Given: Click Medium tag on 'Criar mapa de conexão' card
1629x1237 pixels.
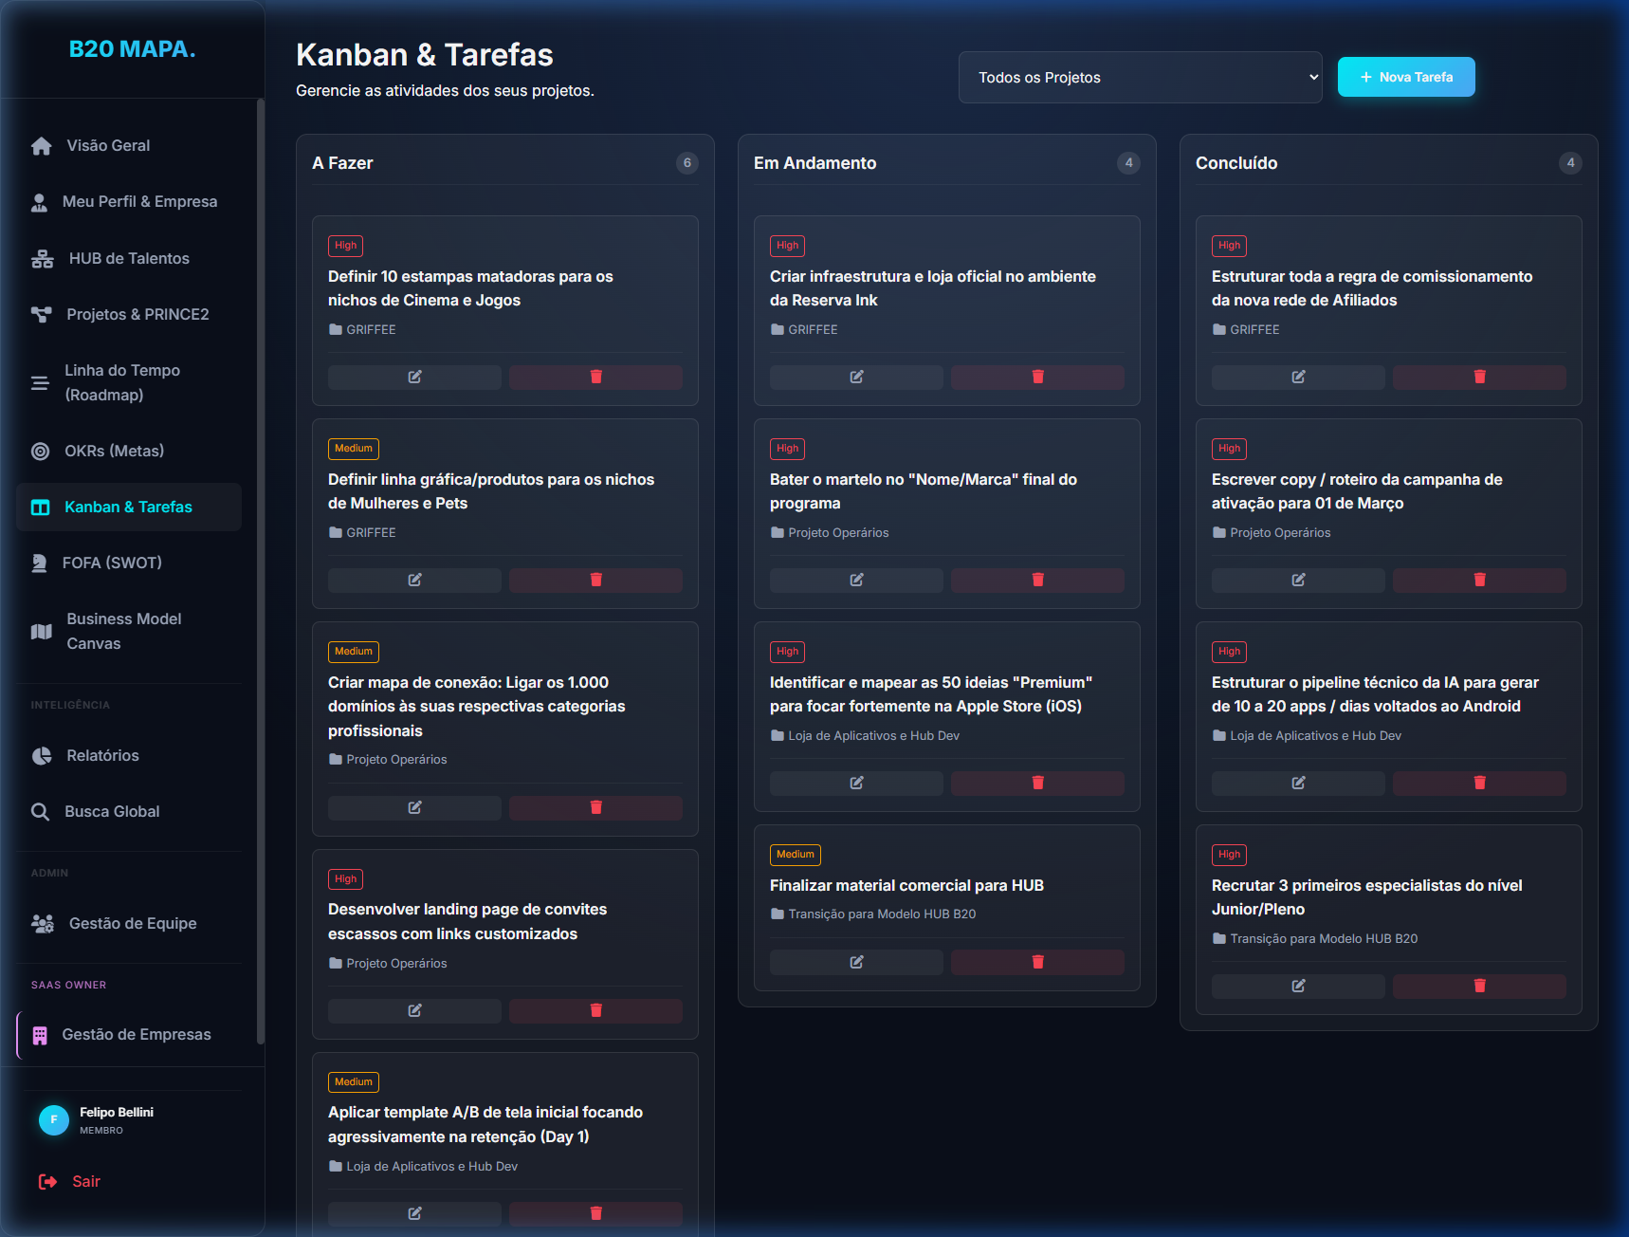Looking at the screenshot, I should point(354,652).
